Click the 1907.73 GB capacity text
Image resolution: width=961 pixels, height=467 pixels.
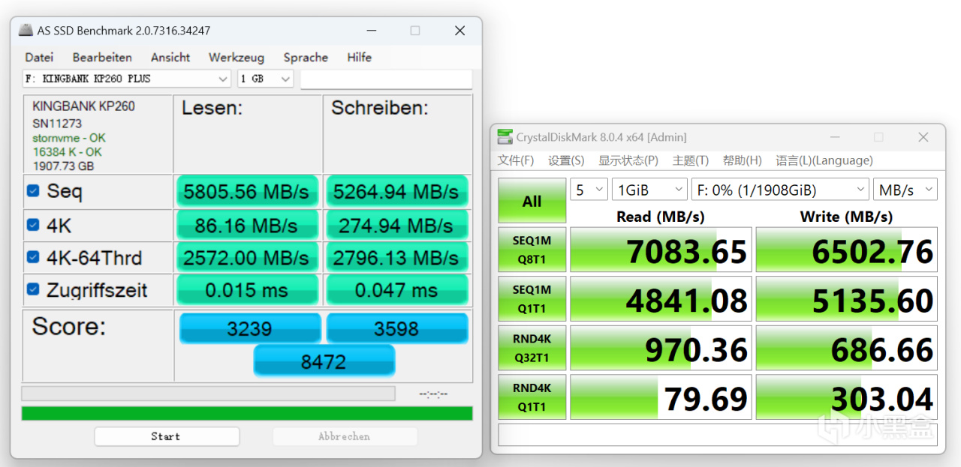(63, 166)
